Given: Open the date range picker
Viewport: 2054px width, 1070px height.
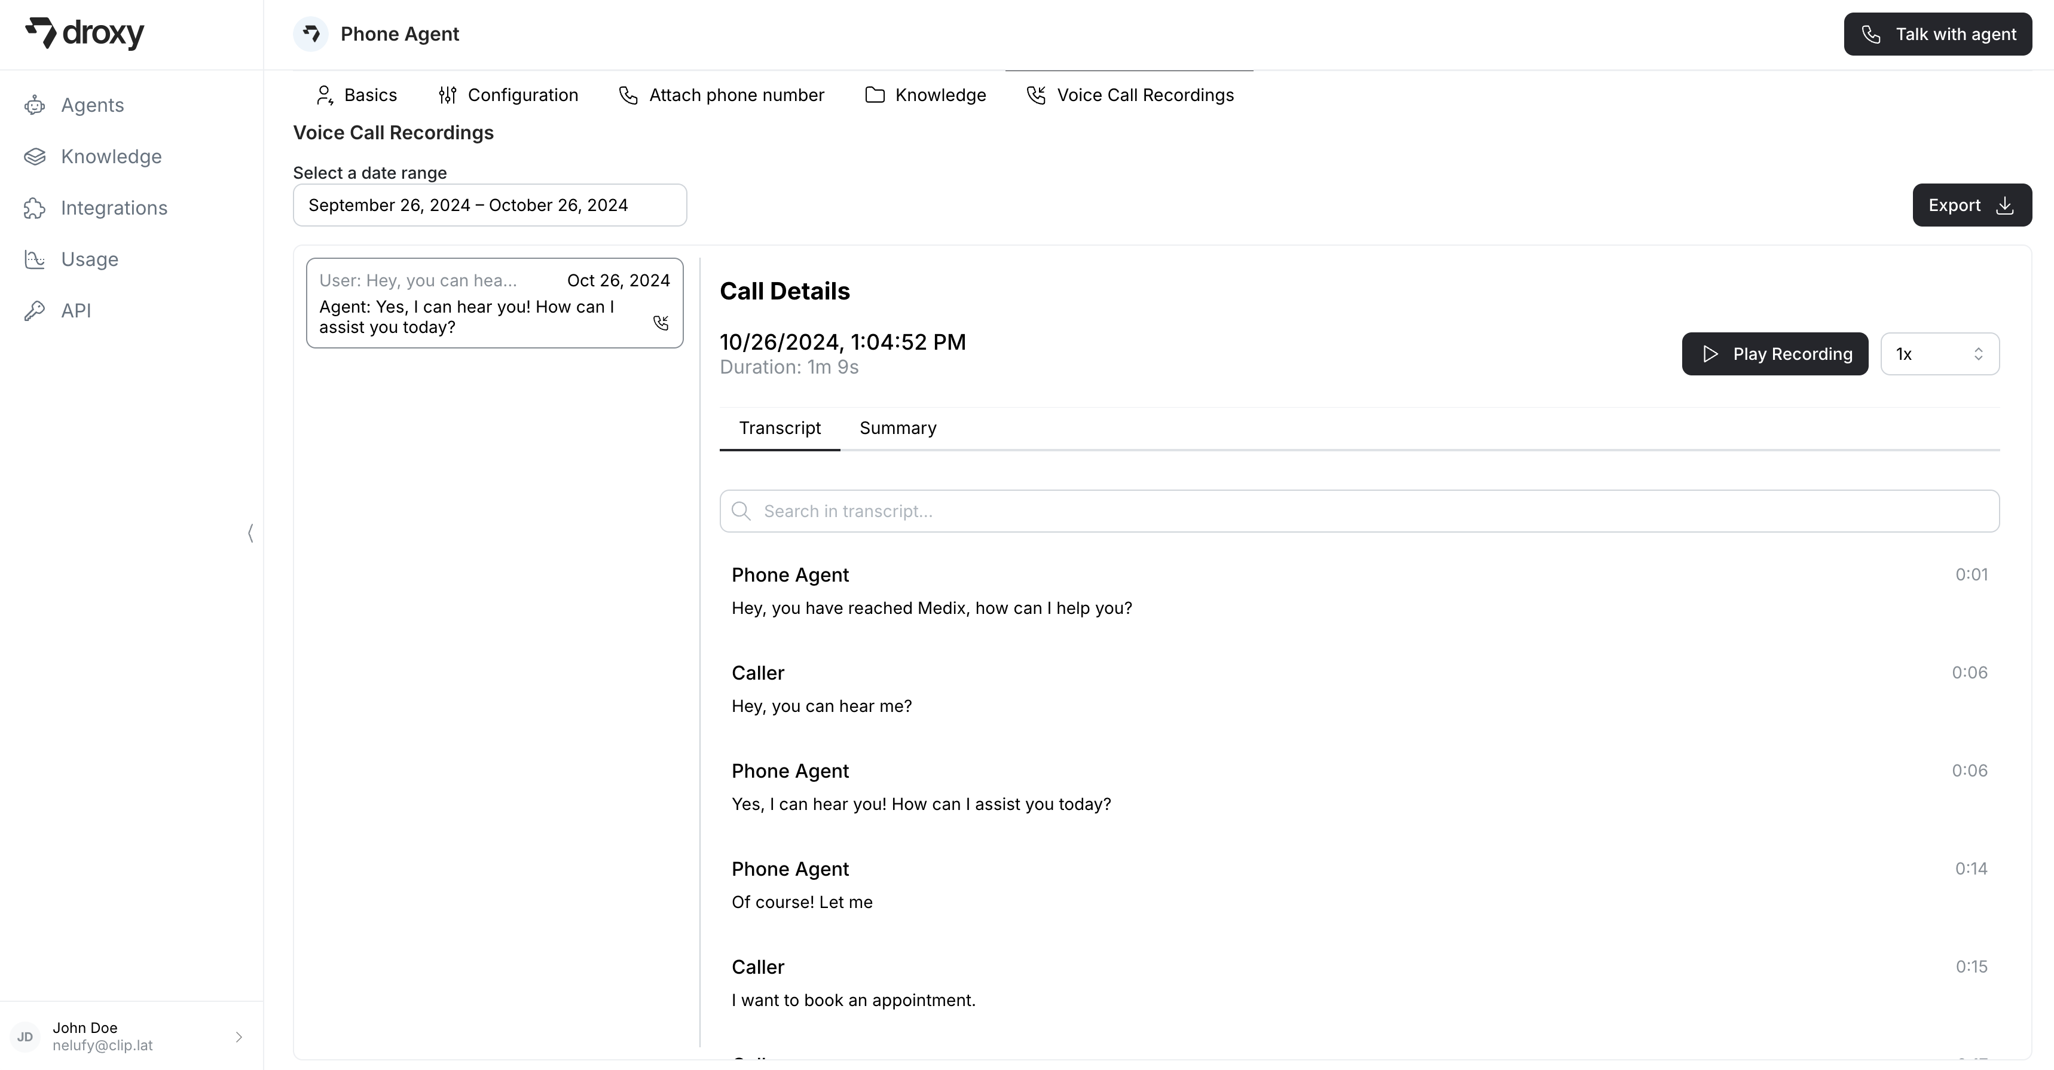Looking at the screenshot, I should tap(490, 206).
